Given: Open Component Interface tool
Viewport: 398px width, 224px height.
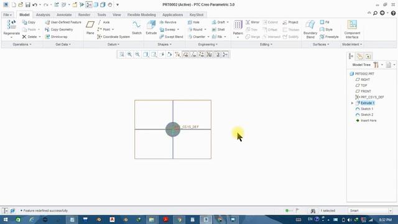Looking at the screenshot, I should (x=352, y=29).
